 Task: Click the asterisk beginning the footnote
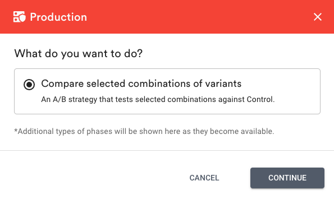point(16,131)
